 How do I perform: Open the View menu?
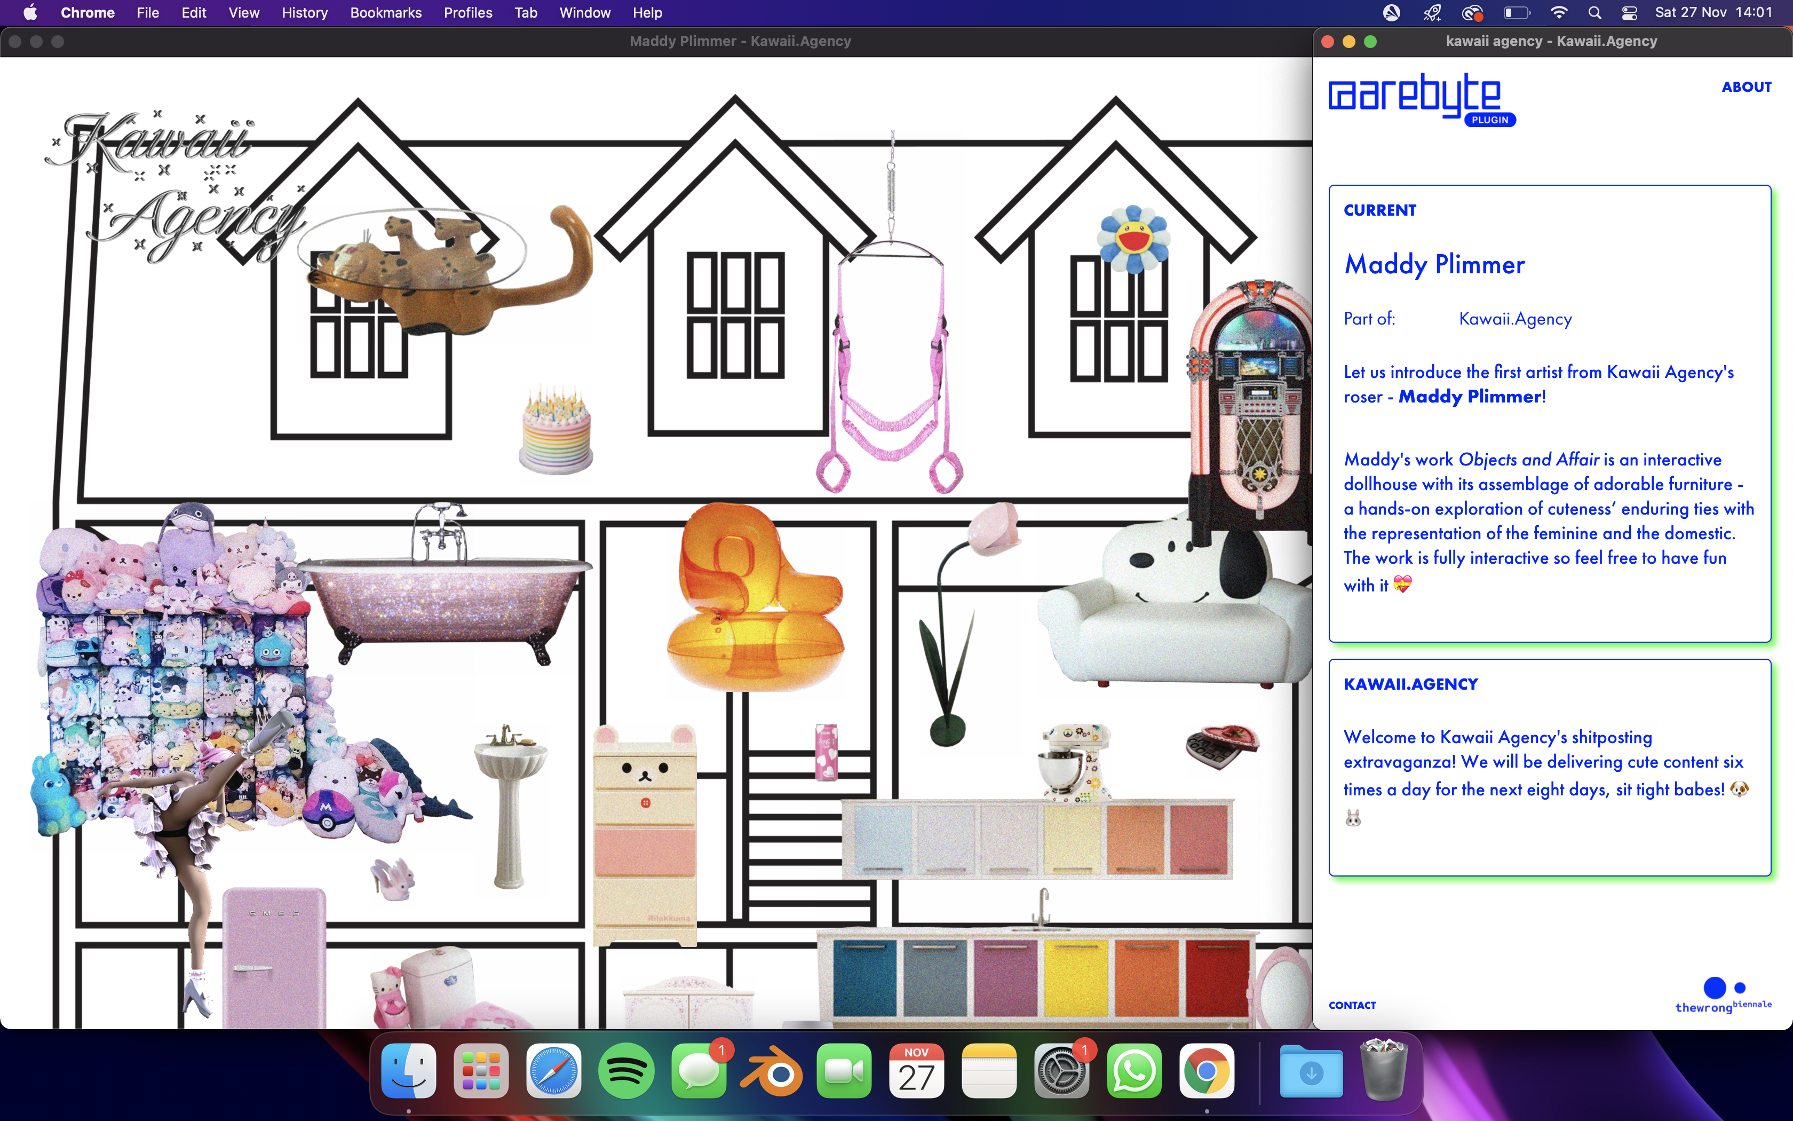pyautogui.click(x=244, y=13)
